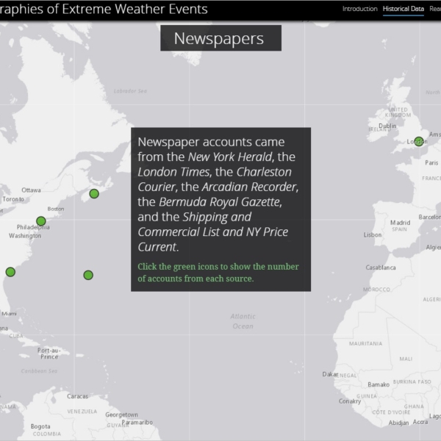Open the Introduction tab
Image resolution: width=441 pixels, height=441 pixels.
click(x=359, y=10)
